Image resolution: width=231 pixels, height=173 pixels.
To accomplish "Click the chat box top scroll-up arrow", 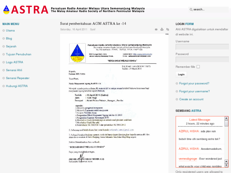I will 226,118.
